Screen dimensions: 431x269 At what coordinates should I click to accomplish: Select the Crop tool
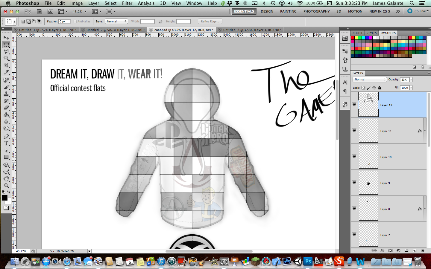click(6, 65)
